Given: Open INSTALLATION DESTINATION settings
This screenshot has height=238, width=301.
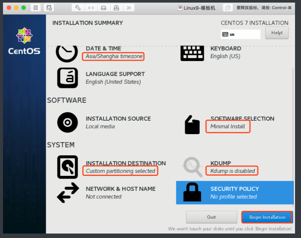Looking at the screenshot, I should pos(126,163).
